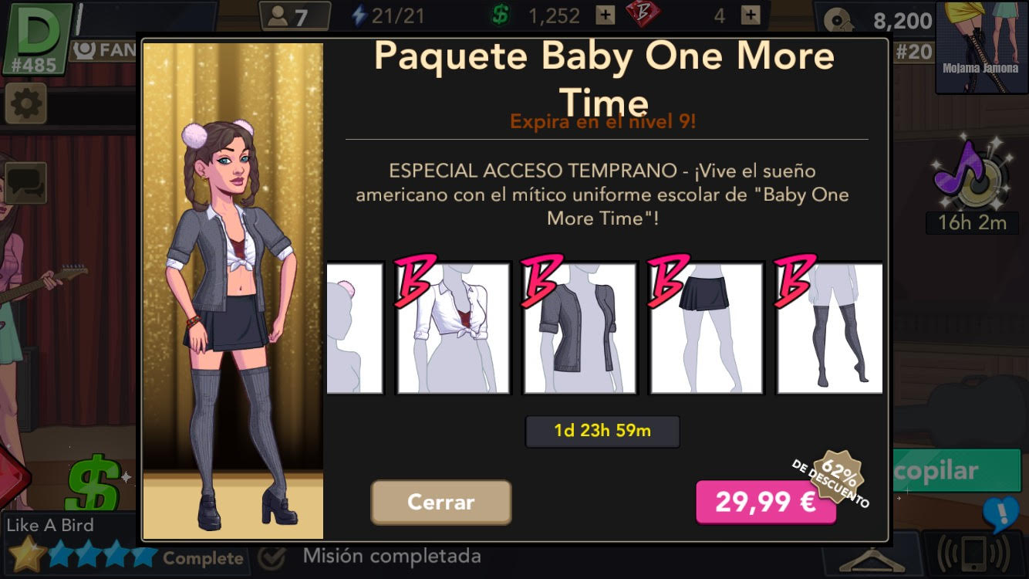Select the thigh-high stockings item thumbnail
The width and height of the screenshot is (1029, 579).
pyautogui.click(x=829, y=328)
